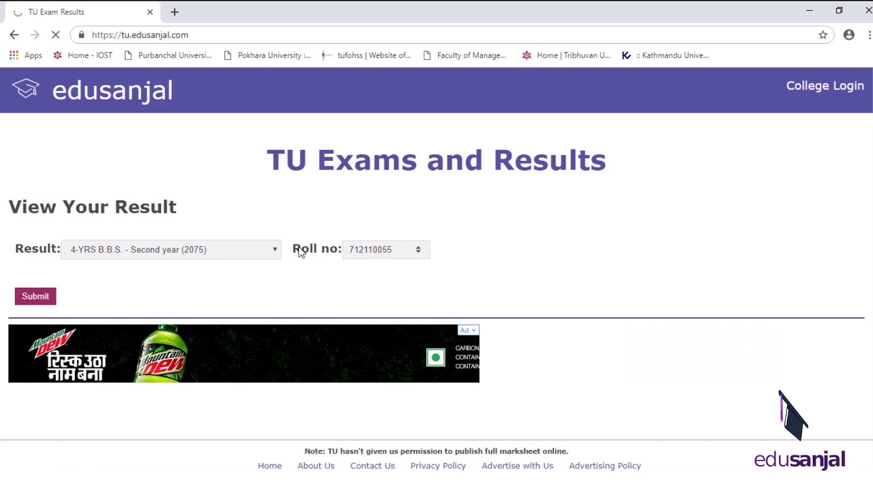The height and width of the screenshot is (491, 873).
Task: Click the Mountain Dew banner ad
Action: [x=243, y=353]
